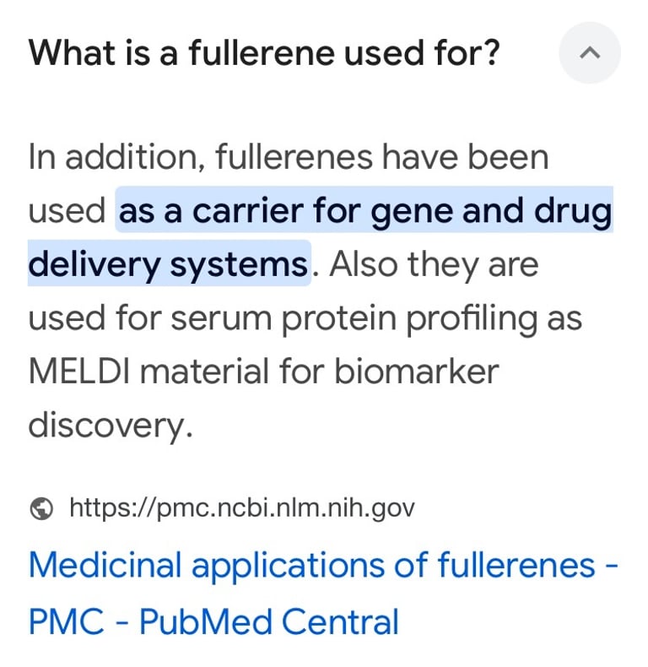Image resolution: width=648 pixels, height=667 pixels.
Task: Click the word 'material' after MELDI
Action: (204, 371)
